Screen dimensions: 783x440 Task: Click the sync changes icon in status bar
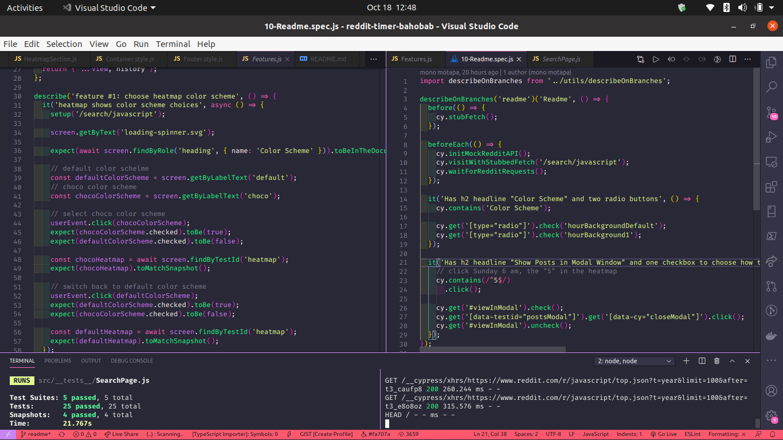pyautogui.click(x=61, y=434)
